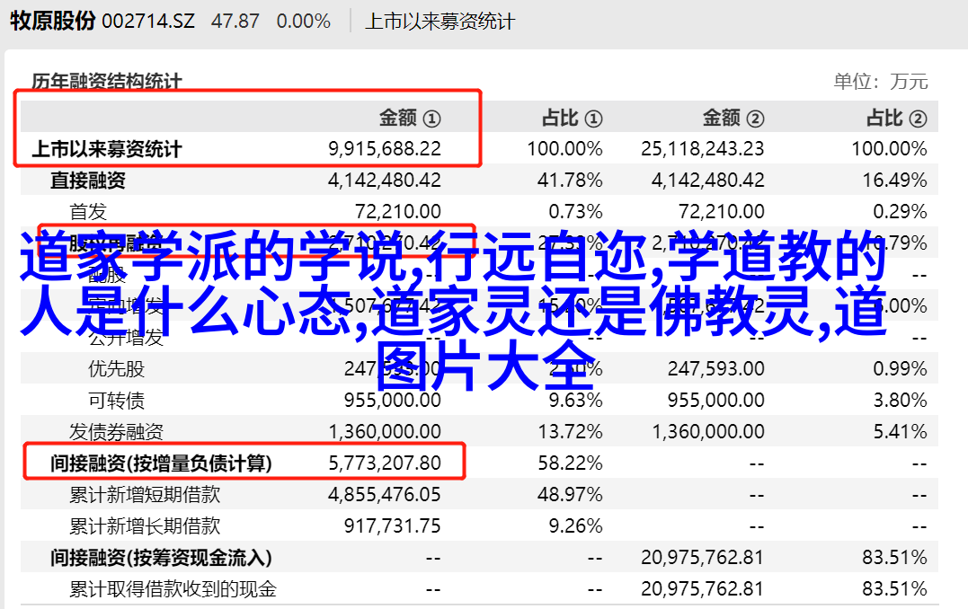Click 247,593.00 under 金额 ② column
The image size is (968, 609).
coord(716,369)
